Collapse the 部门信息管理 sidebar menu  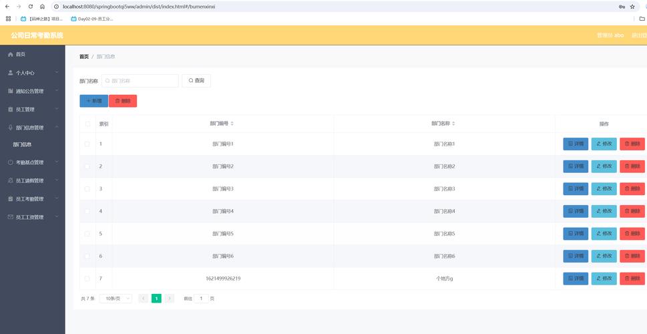32,128
